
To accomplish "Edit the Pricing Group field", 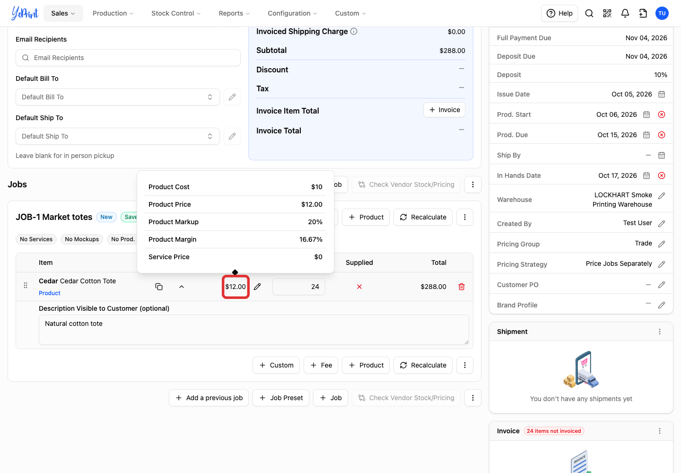I will point(662,244).
